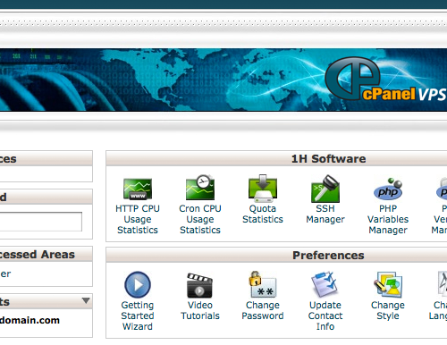Click the Update Contact Info text link

(x=325, y=316)
